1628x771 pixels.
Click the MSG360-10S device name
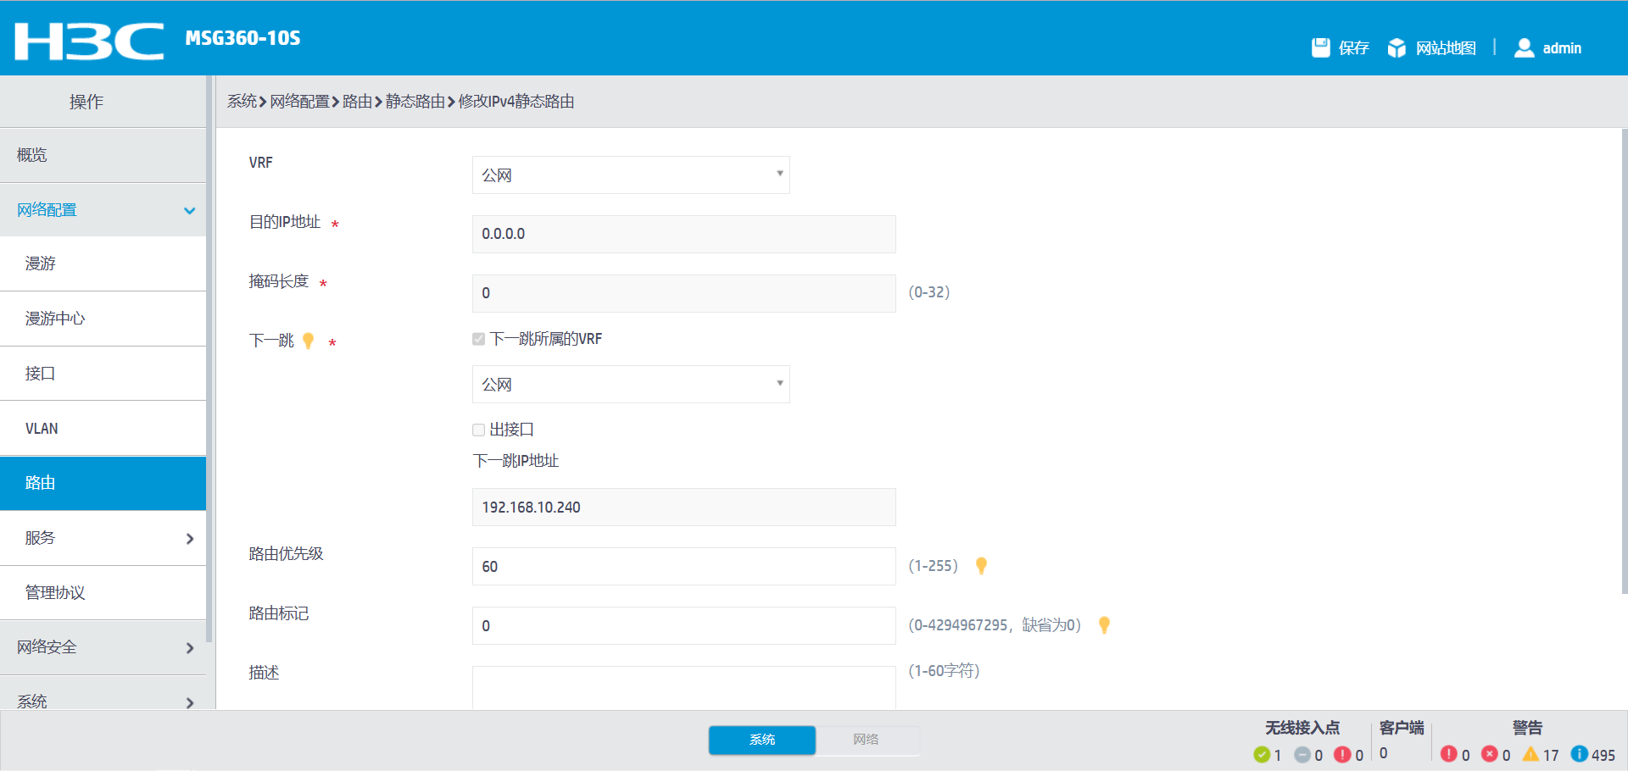click(243, 38)
